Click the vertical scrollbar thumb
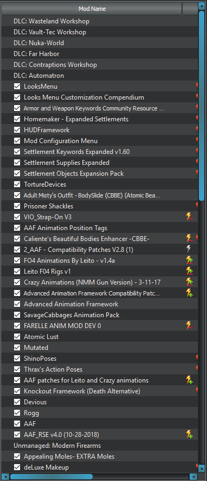The image size is (207, 481). (201, 106)
